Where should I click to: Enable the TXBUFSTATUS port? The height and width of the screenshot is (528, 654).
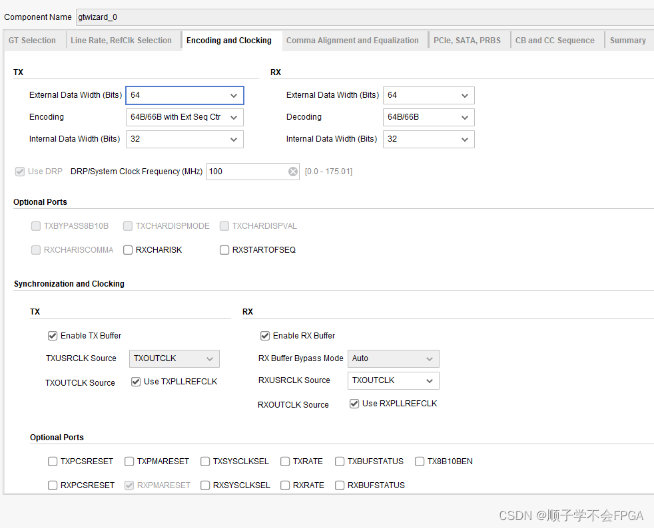(340, 462)
